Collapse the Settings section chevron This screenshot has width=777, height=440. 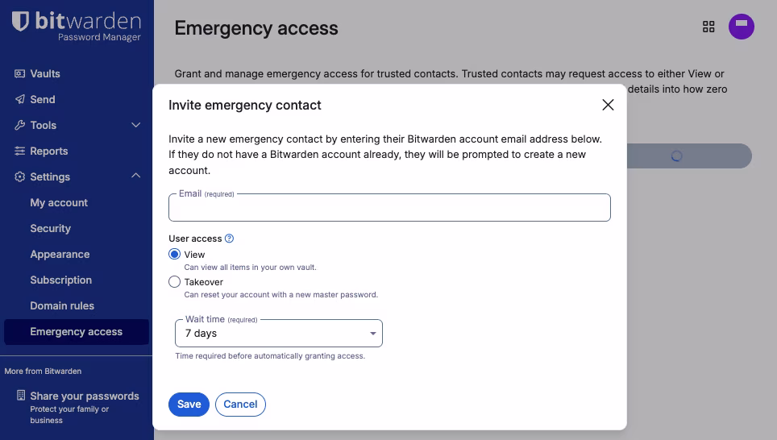pos(135,176)
